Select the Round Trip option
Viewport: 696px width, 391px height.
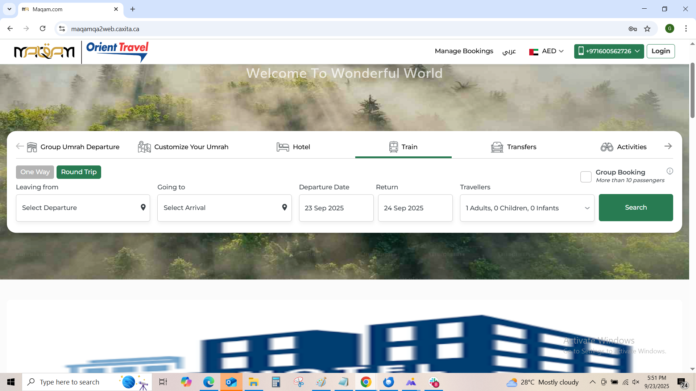click(79, 172)
